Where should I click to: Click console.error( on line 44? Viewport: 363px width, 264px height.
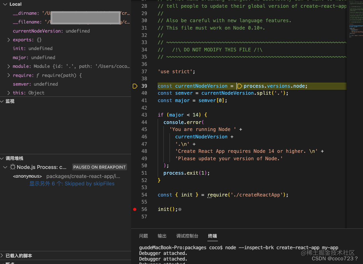tap(184, 122)
